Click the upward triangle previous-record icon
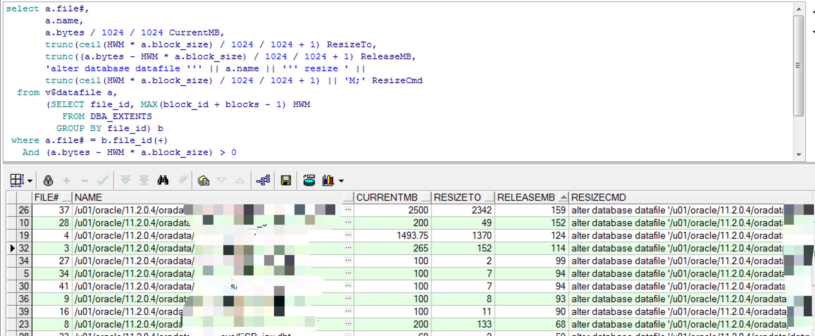This screenshot has width=815, height=336. [x=240, y=181]
